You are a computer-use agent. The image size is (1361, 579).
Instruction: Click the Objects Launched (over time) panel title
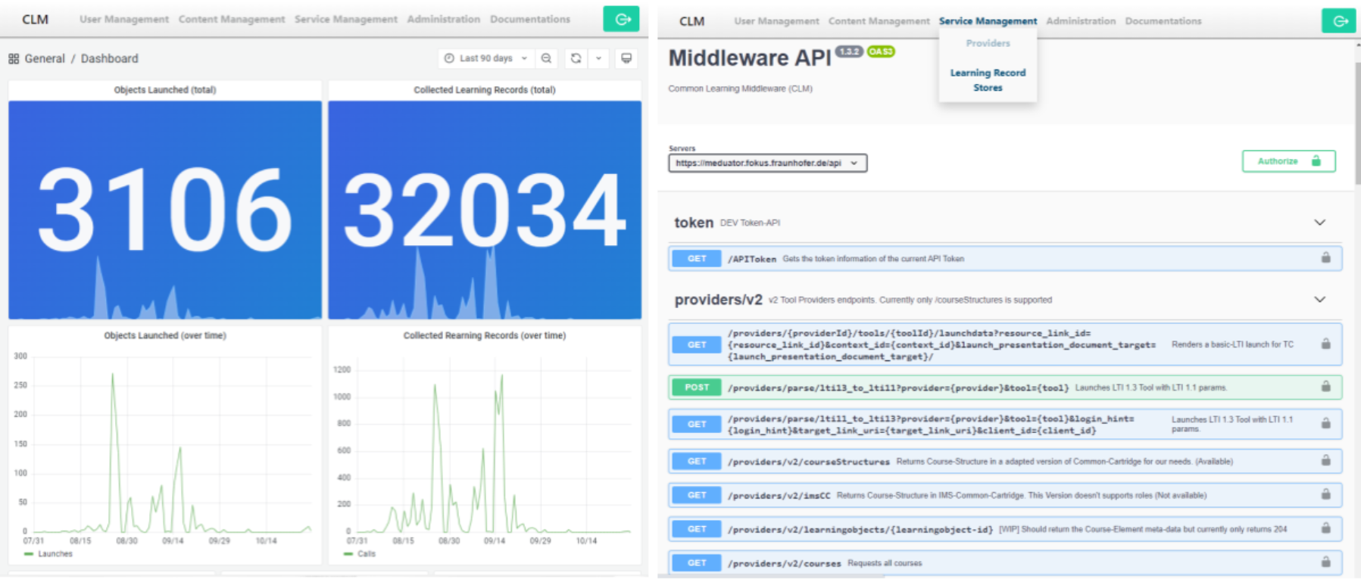coord(165,335)
